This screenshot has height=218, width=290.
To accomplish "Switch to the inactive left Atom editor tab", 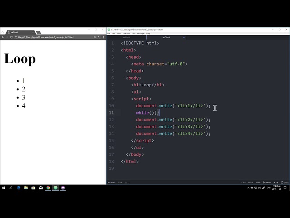I will click(x=126, y=37).
